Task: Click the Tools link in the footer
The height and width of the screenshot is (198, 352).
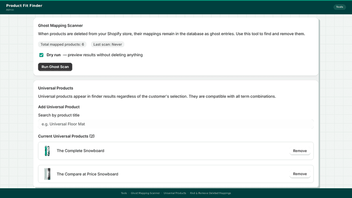Action: click(x=124, y=193)
